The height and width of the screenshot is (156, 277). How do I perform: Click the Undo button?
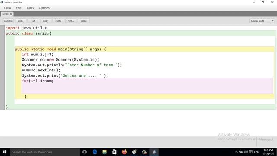pyautogui.click(x=21, y=21)
